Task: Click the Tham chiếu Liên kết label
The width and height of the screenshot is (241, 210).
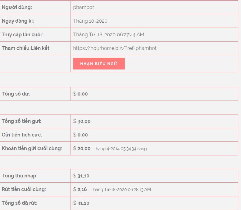Action: [x=26, y=48]
